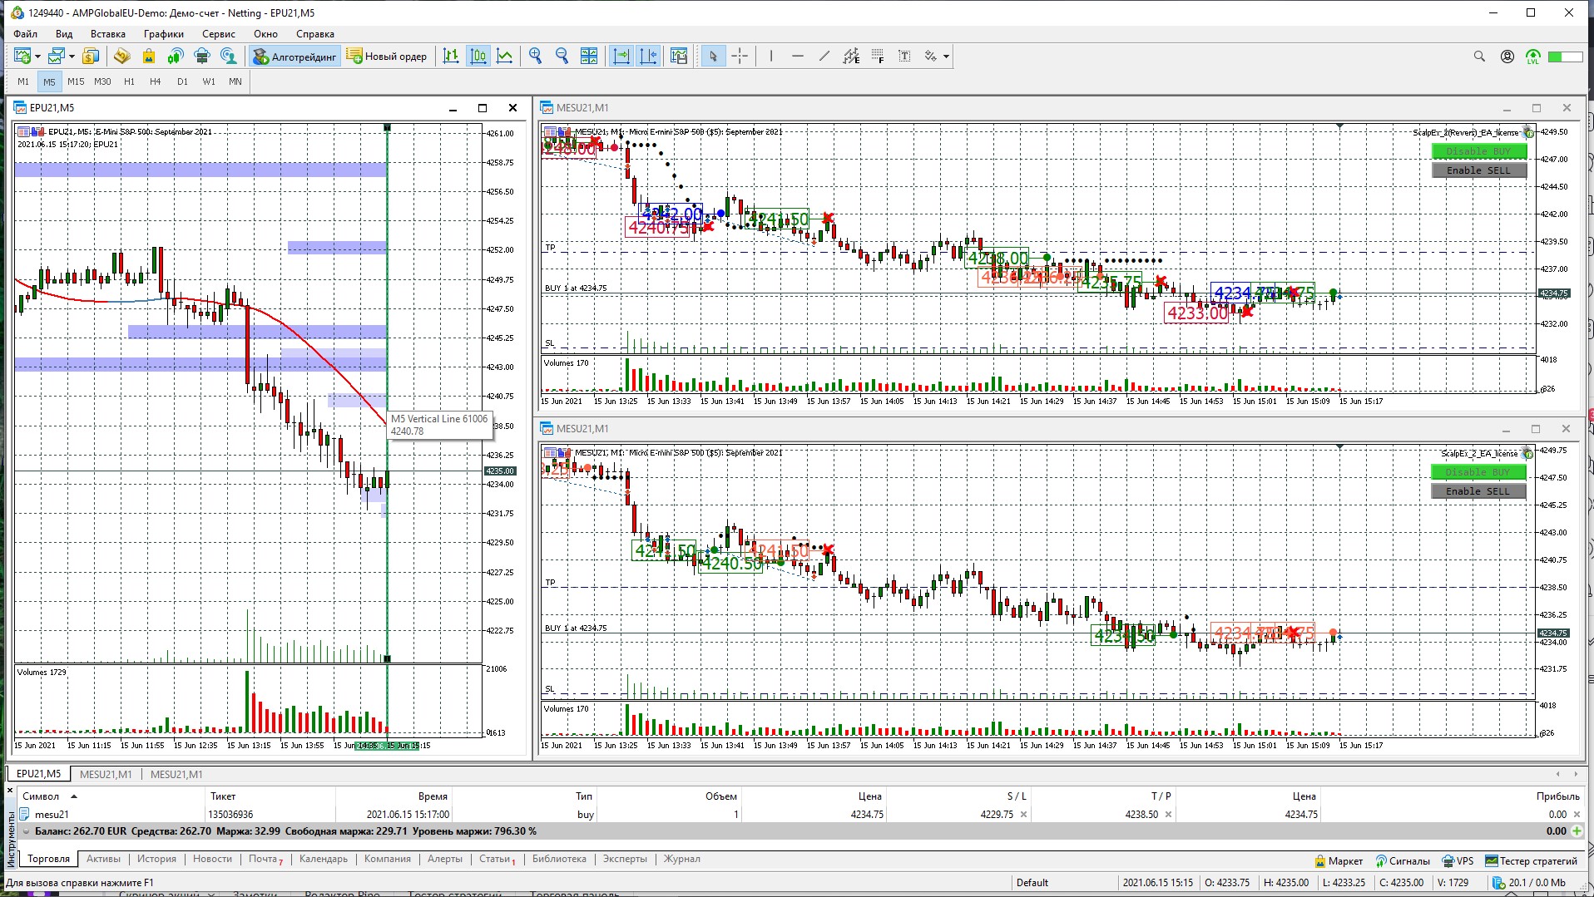Open the Графики menu
Image resolution: width=1594 pixels, height=897 pixels.
[x=163, y=34]
